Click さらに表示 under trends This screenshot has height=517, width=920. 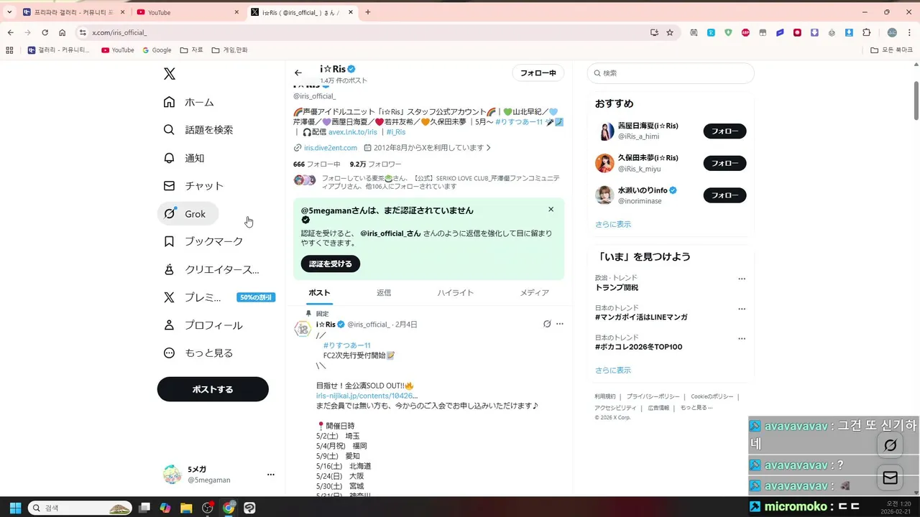[x=613, y=371]
